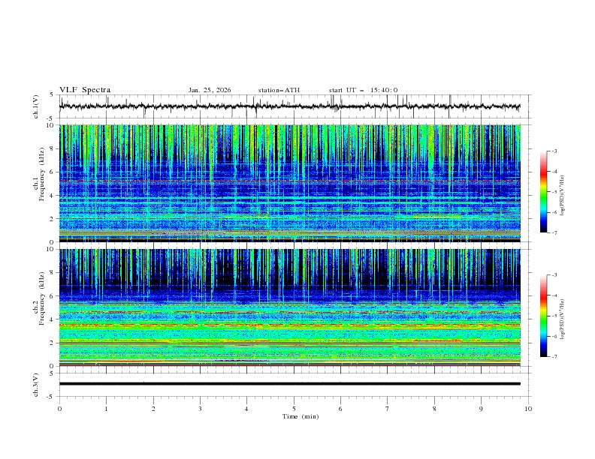
Task: Click the "-5" label on ch.2 color bar
Action: pos(554,316)
